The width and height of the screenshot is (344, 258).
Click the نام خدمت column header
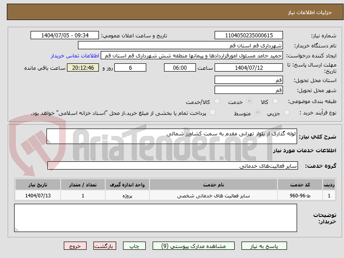tap(213, 185)
